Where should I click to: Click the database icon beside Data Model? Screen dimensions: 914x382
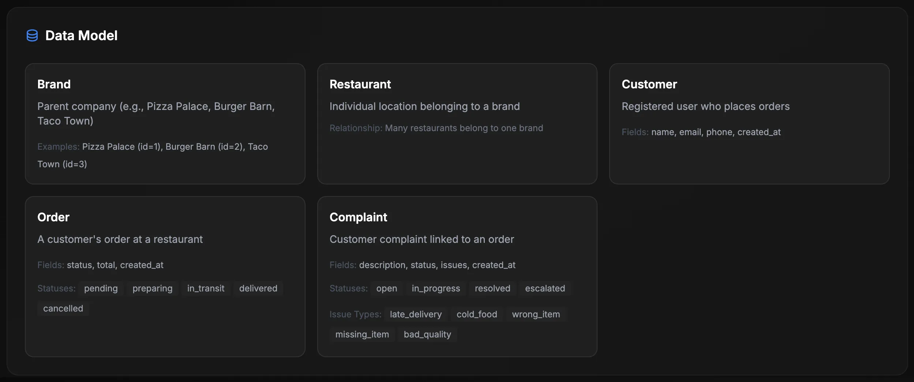tap(32, 35)
